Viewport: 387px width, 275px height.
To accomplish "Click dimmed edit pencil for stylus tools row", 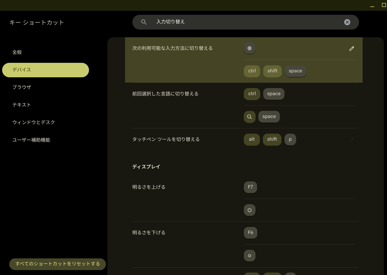I will (352, 140).
